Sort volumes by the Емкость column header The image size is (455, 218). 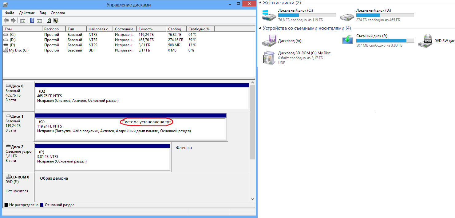151,29
